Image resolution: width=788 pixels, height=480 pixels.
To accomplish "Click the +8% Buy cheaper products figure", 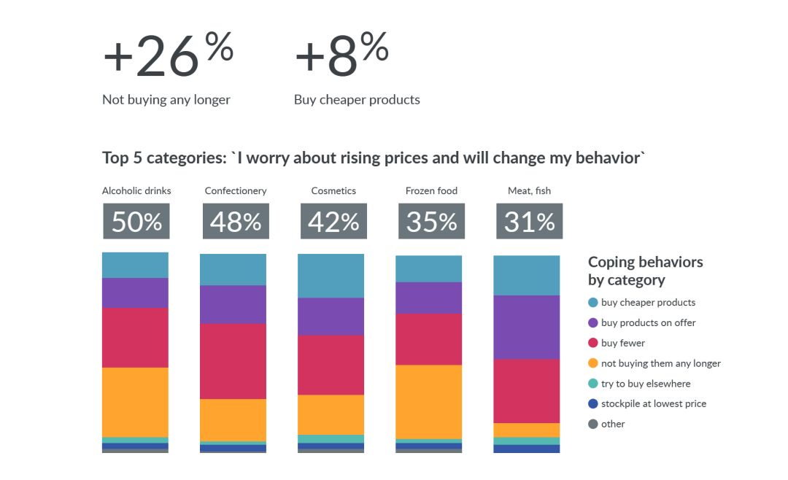I will (x=341, y=57).
